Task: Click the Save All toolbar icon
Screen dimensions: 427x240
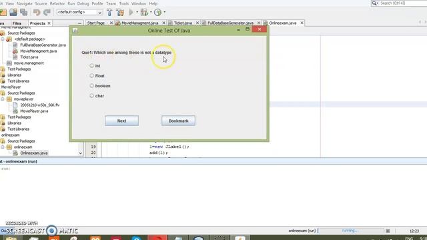Action: click(24, 12)
